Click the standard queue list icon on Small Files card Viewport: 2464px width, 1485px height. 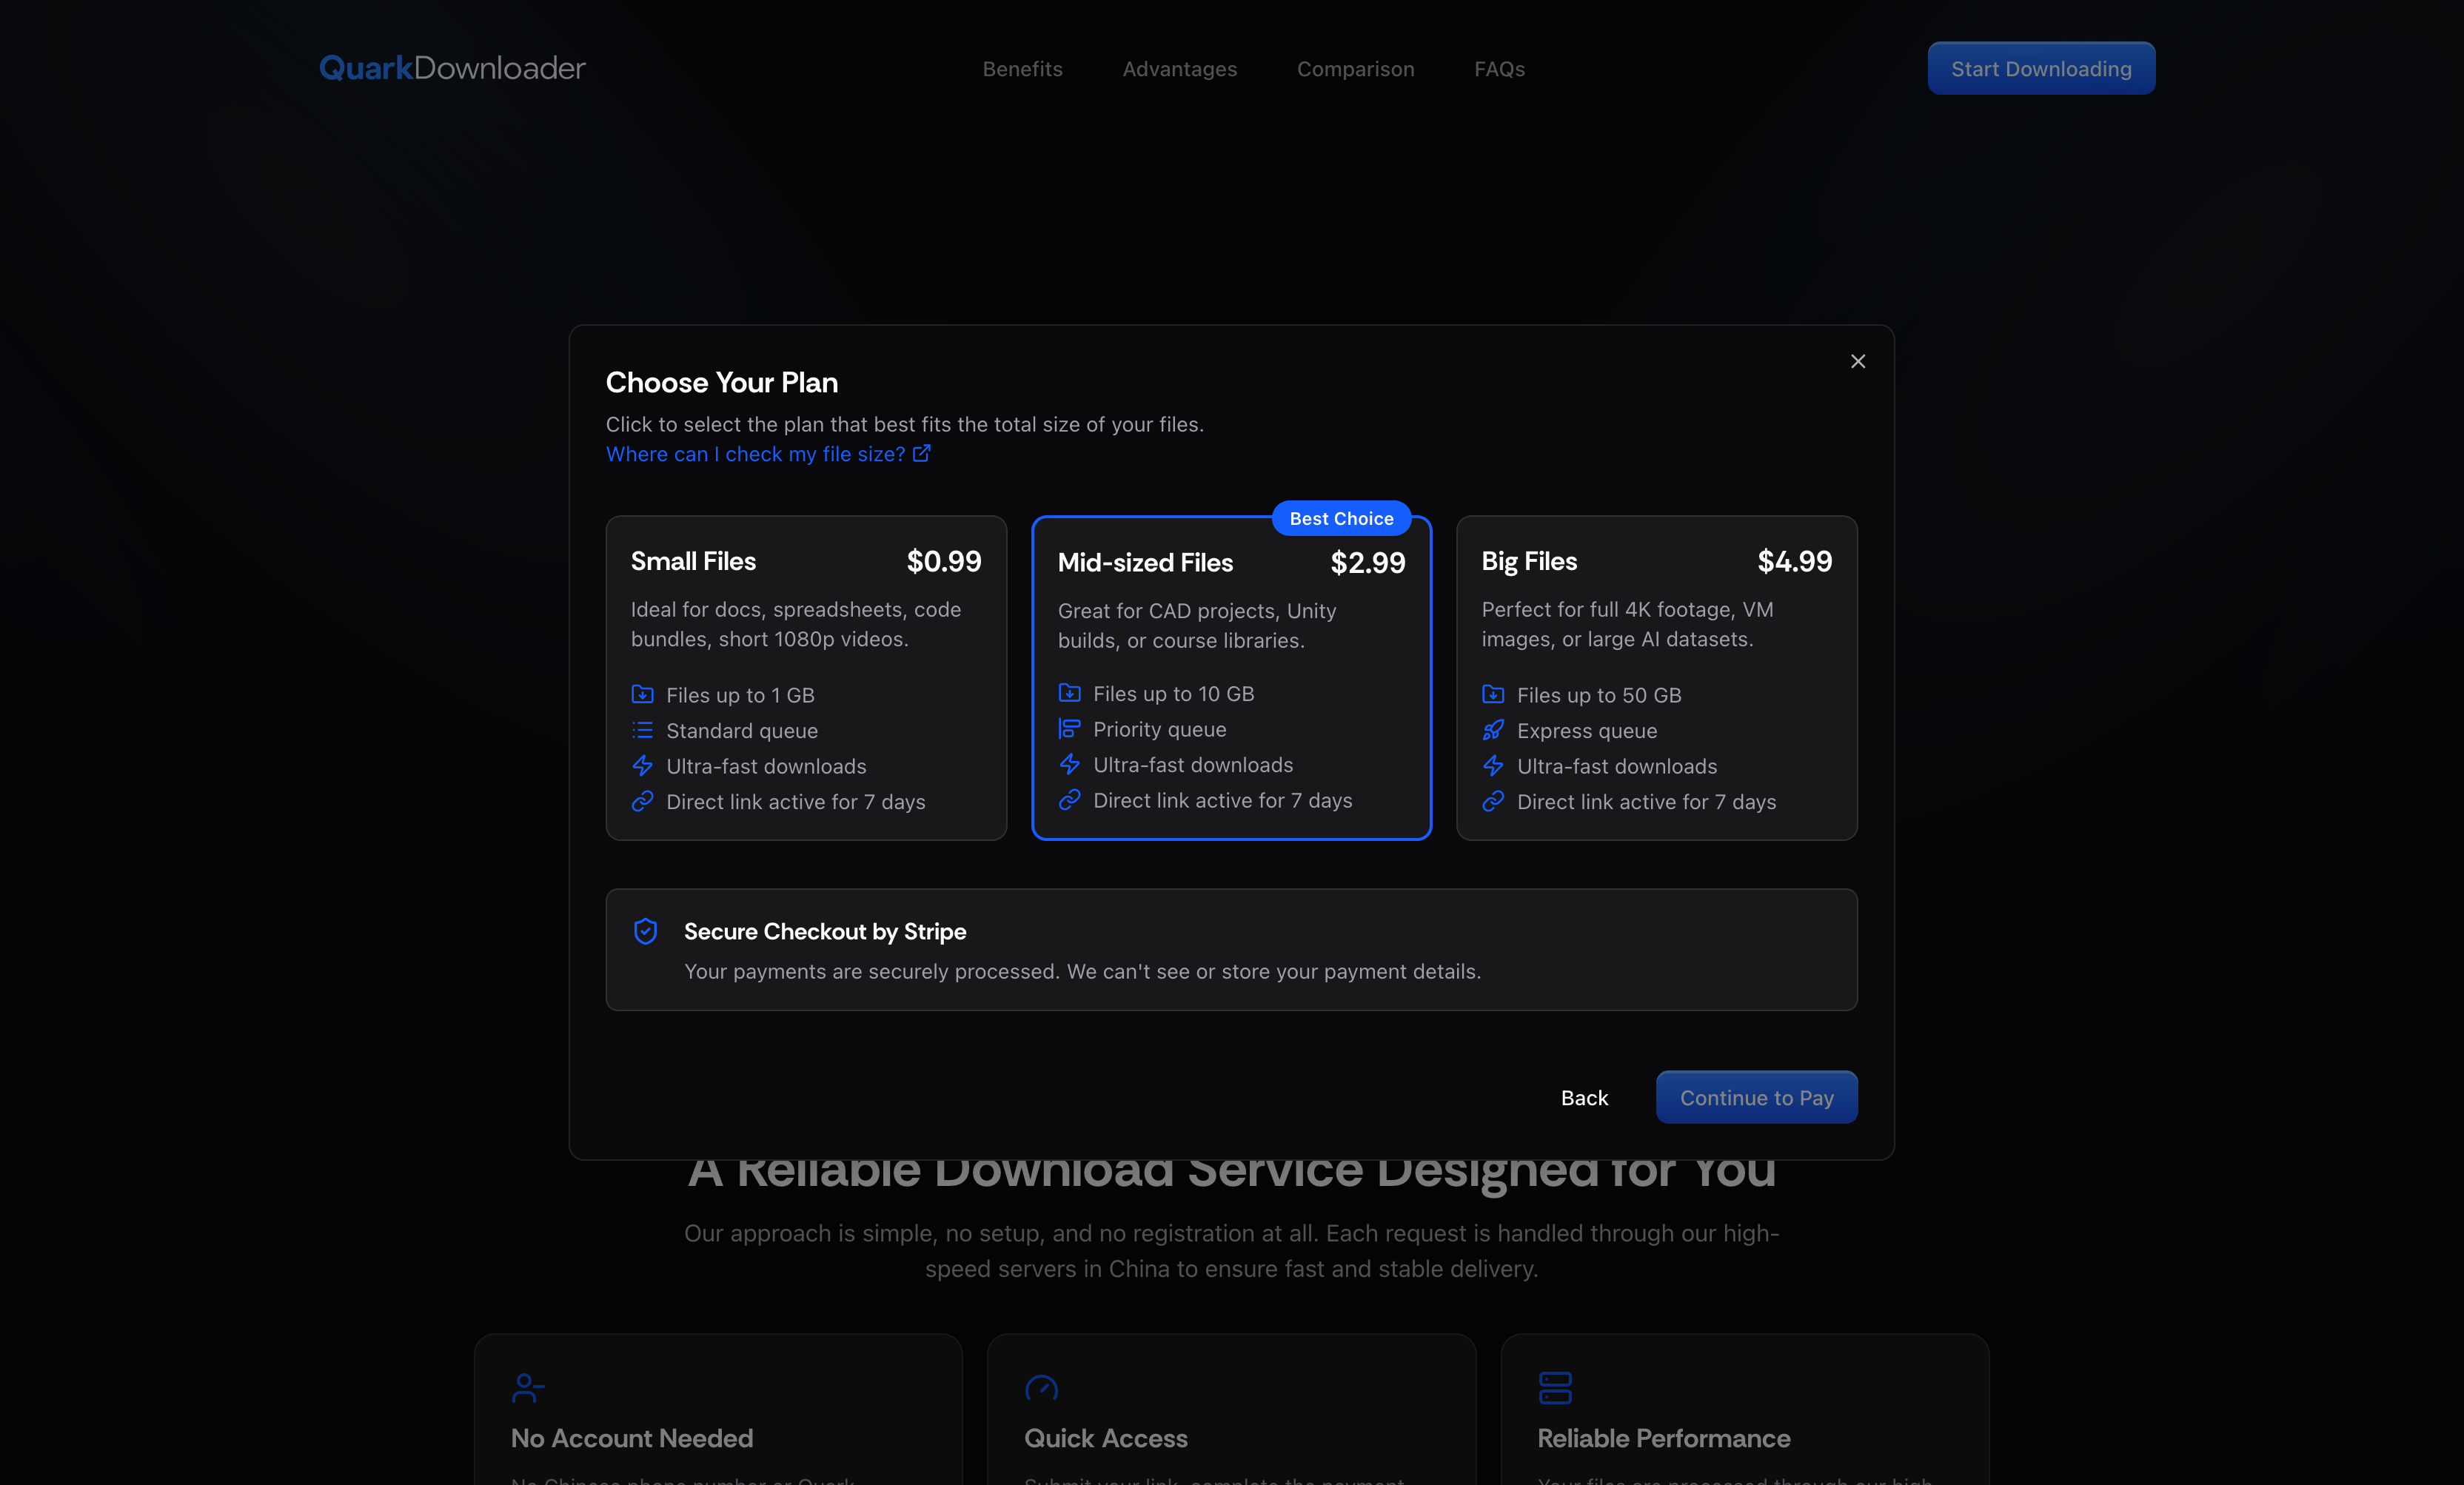coord(644,730)
